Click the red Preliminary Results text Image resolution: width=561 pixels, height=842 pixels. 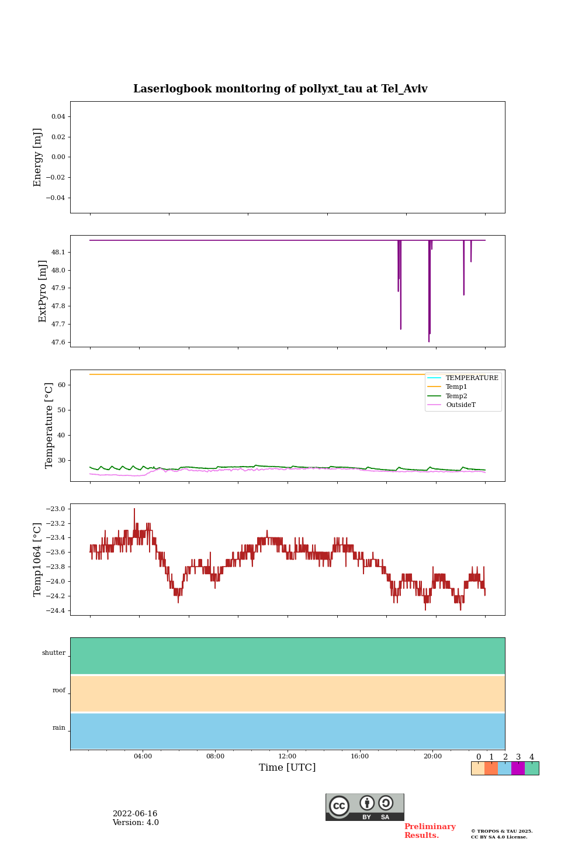pyautogui.click(x=430, y=831)
